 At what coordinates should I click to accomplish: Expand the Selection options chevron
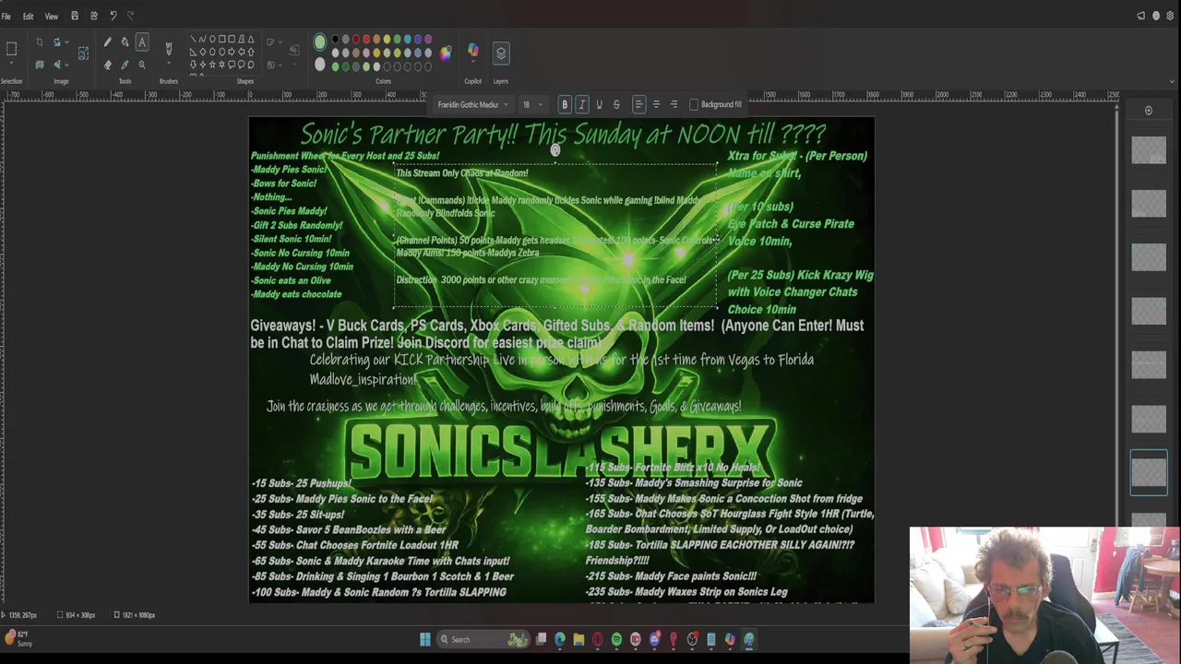pyautogui.click(x=11, y=63)
